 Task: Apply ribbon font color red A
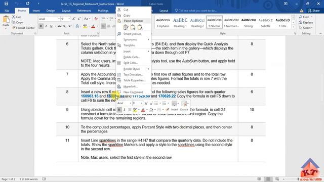(93, 26)
